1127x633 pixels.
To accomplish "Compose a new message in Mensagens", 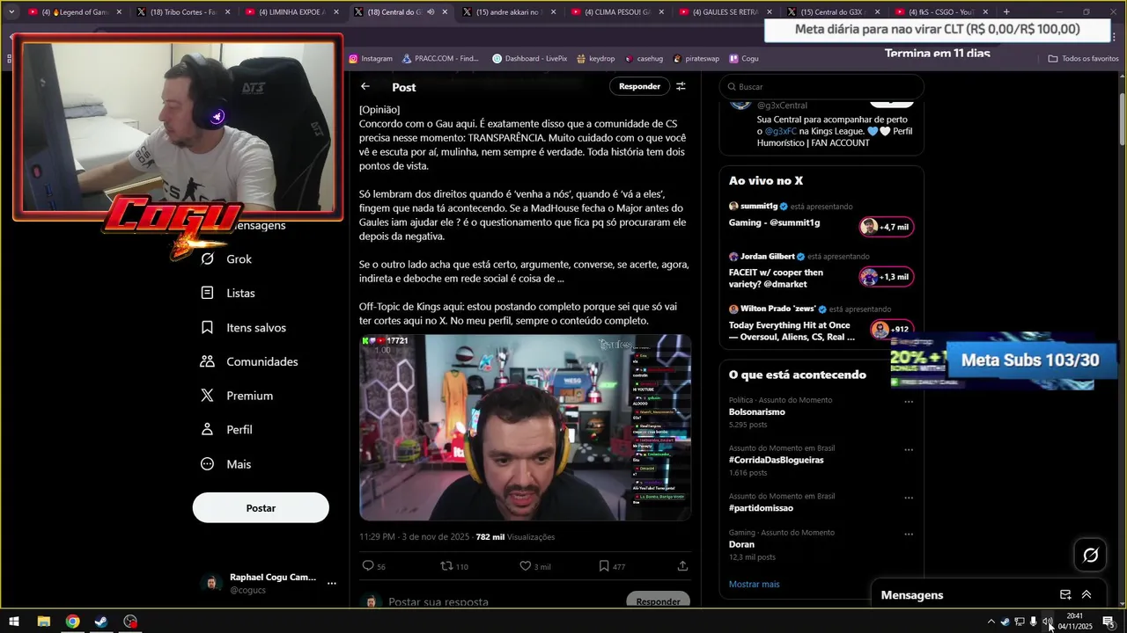I will point(1065,595).
